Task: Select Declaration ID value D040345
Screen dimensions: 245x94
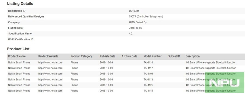Action: (134, 11)
